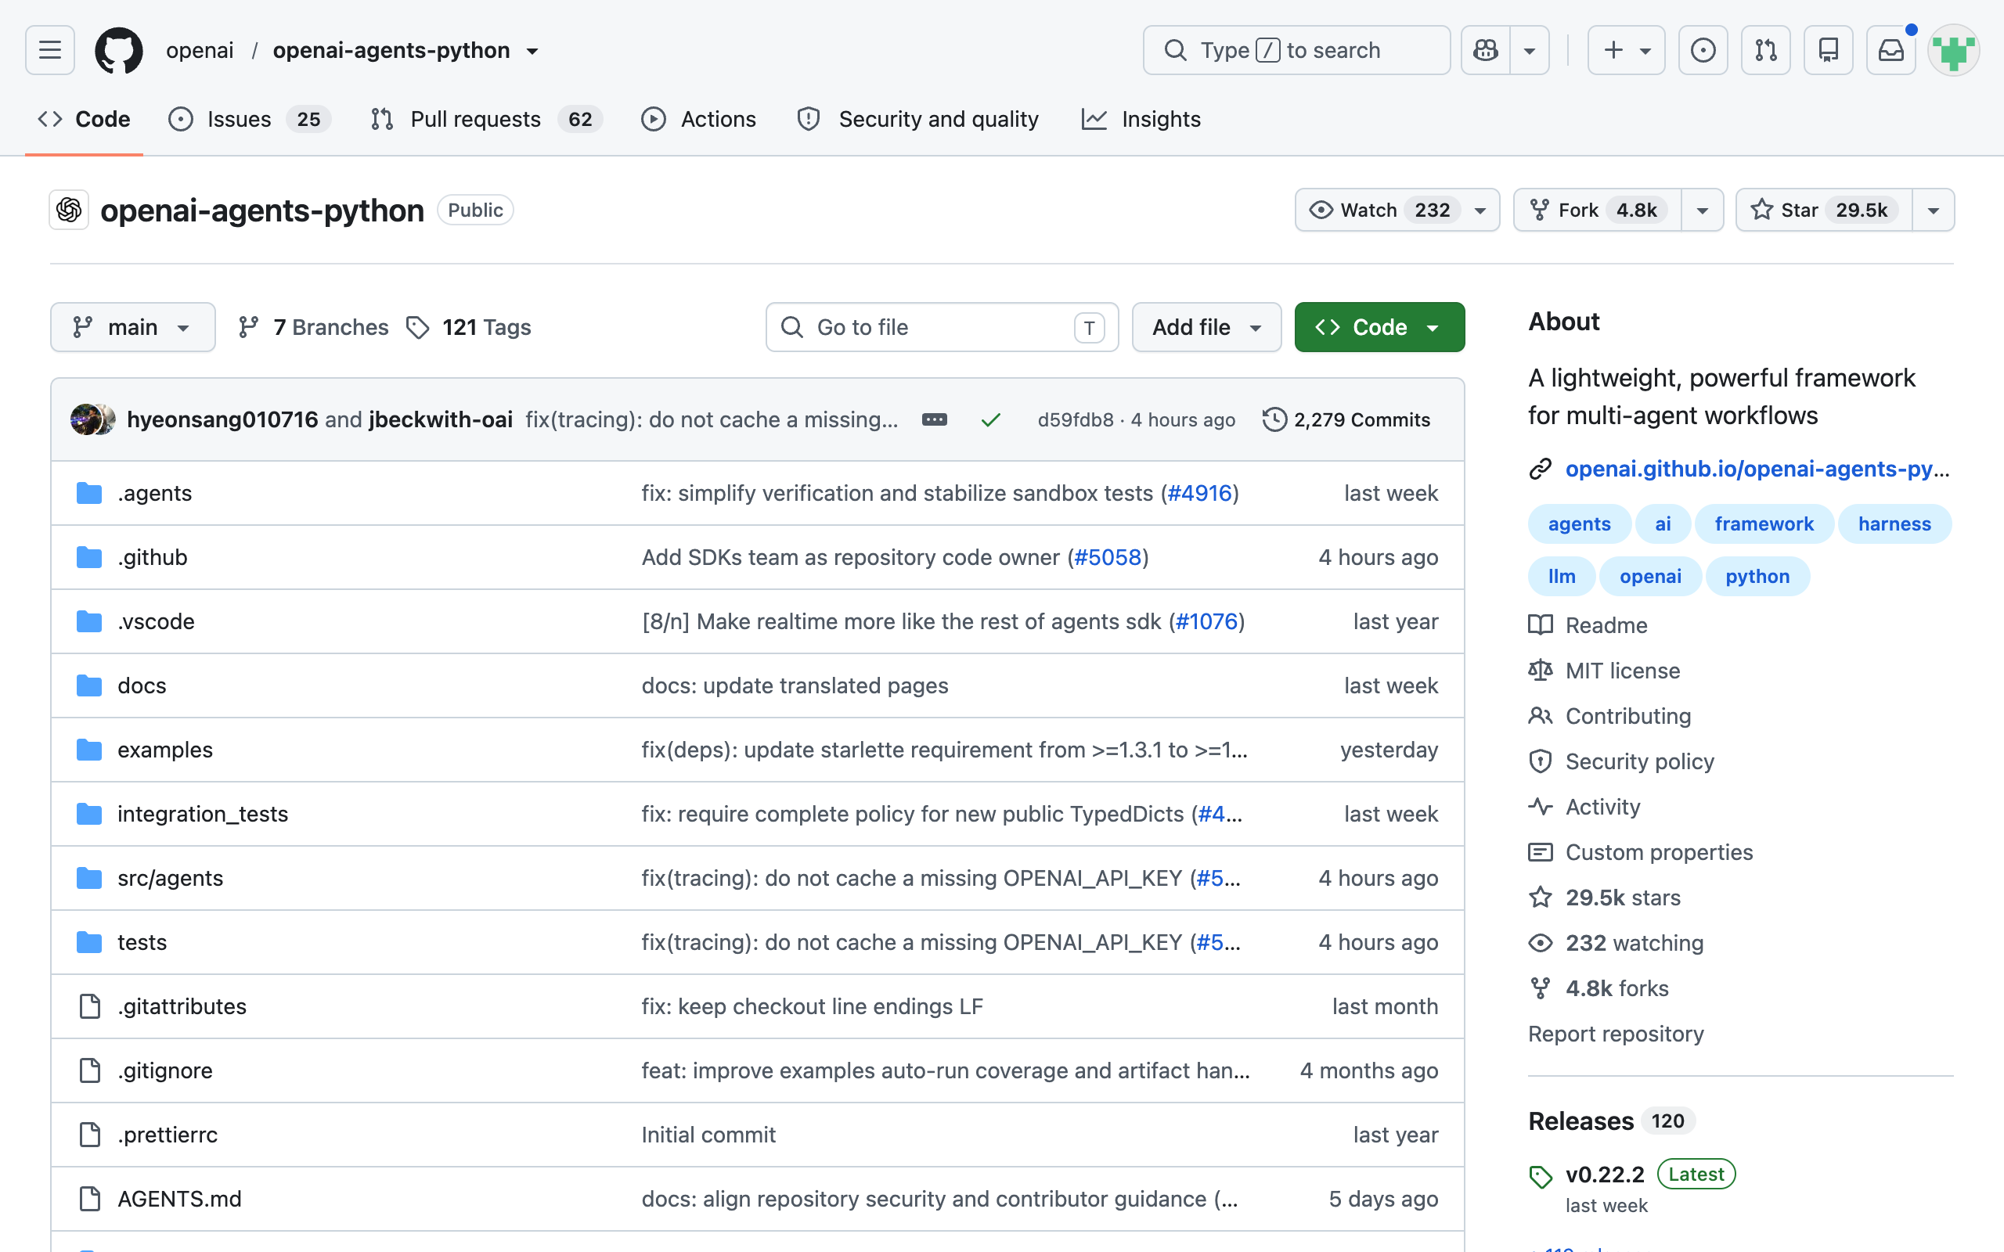2004x1252 pixels.
Task: Fork the repository
Action: (x=1598, y=210)
